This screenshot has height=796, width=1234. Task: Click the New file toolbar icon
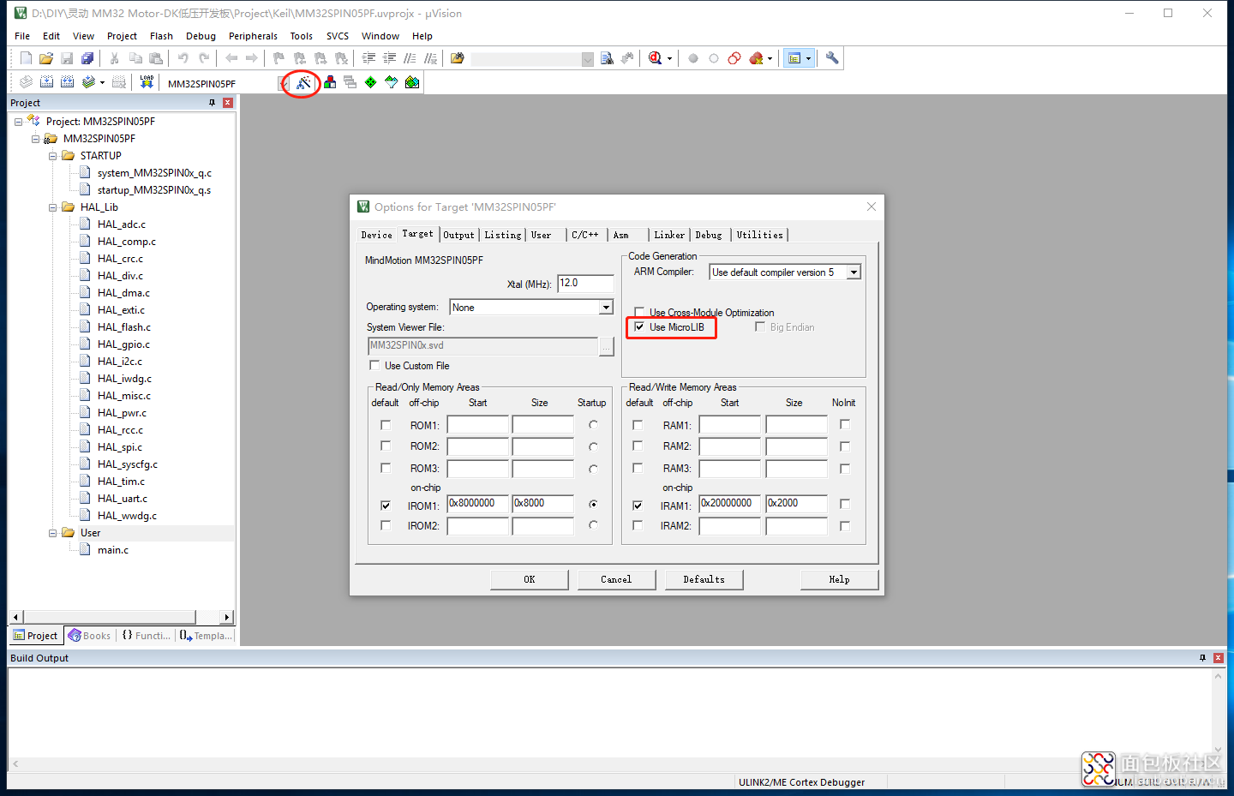26,58
